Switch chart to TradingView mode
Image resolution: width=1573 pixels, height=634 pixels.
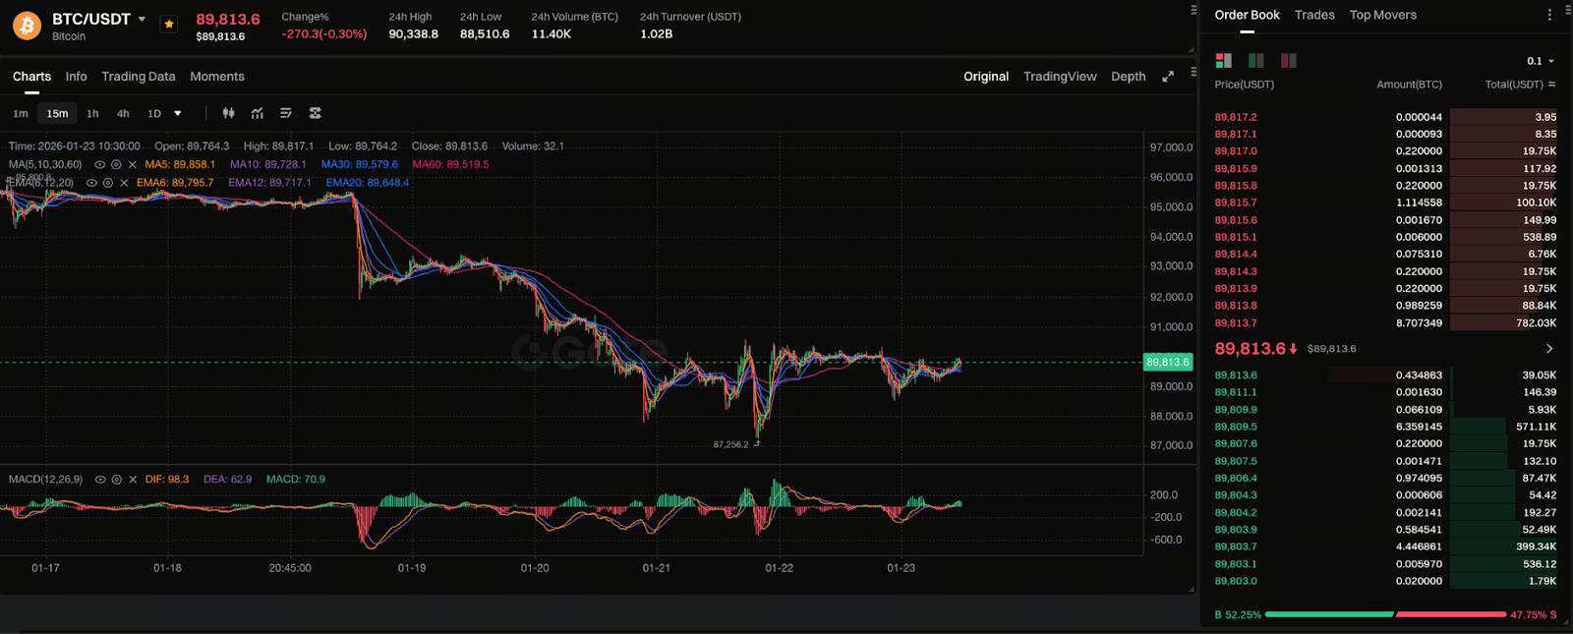pyautogui.click(x=1059, y=77)
